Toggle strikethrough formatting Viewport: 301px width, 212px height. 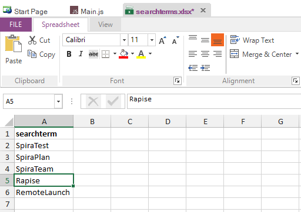[93, 54]
